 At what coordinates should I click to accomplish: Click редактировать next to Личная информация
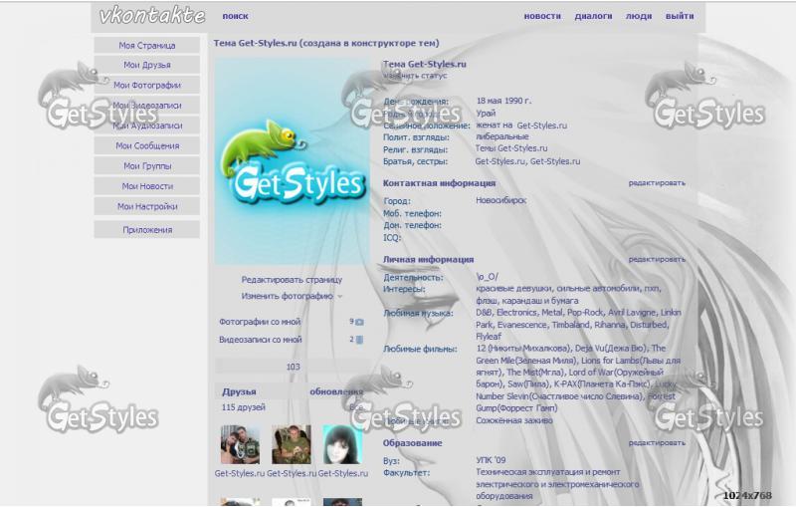pos(657,259)
